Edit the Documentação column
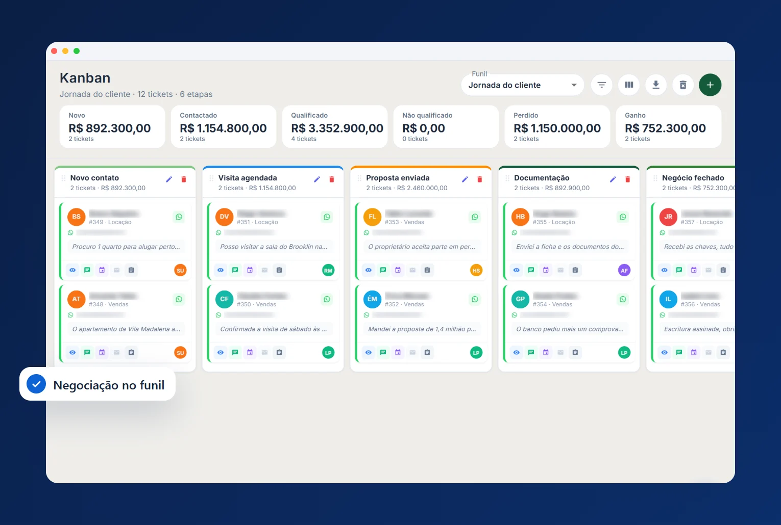This screenshot has height=525, width=781. click(x=613, y=179)
